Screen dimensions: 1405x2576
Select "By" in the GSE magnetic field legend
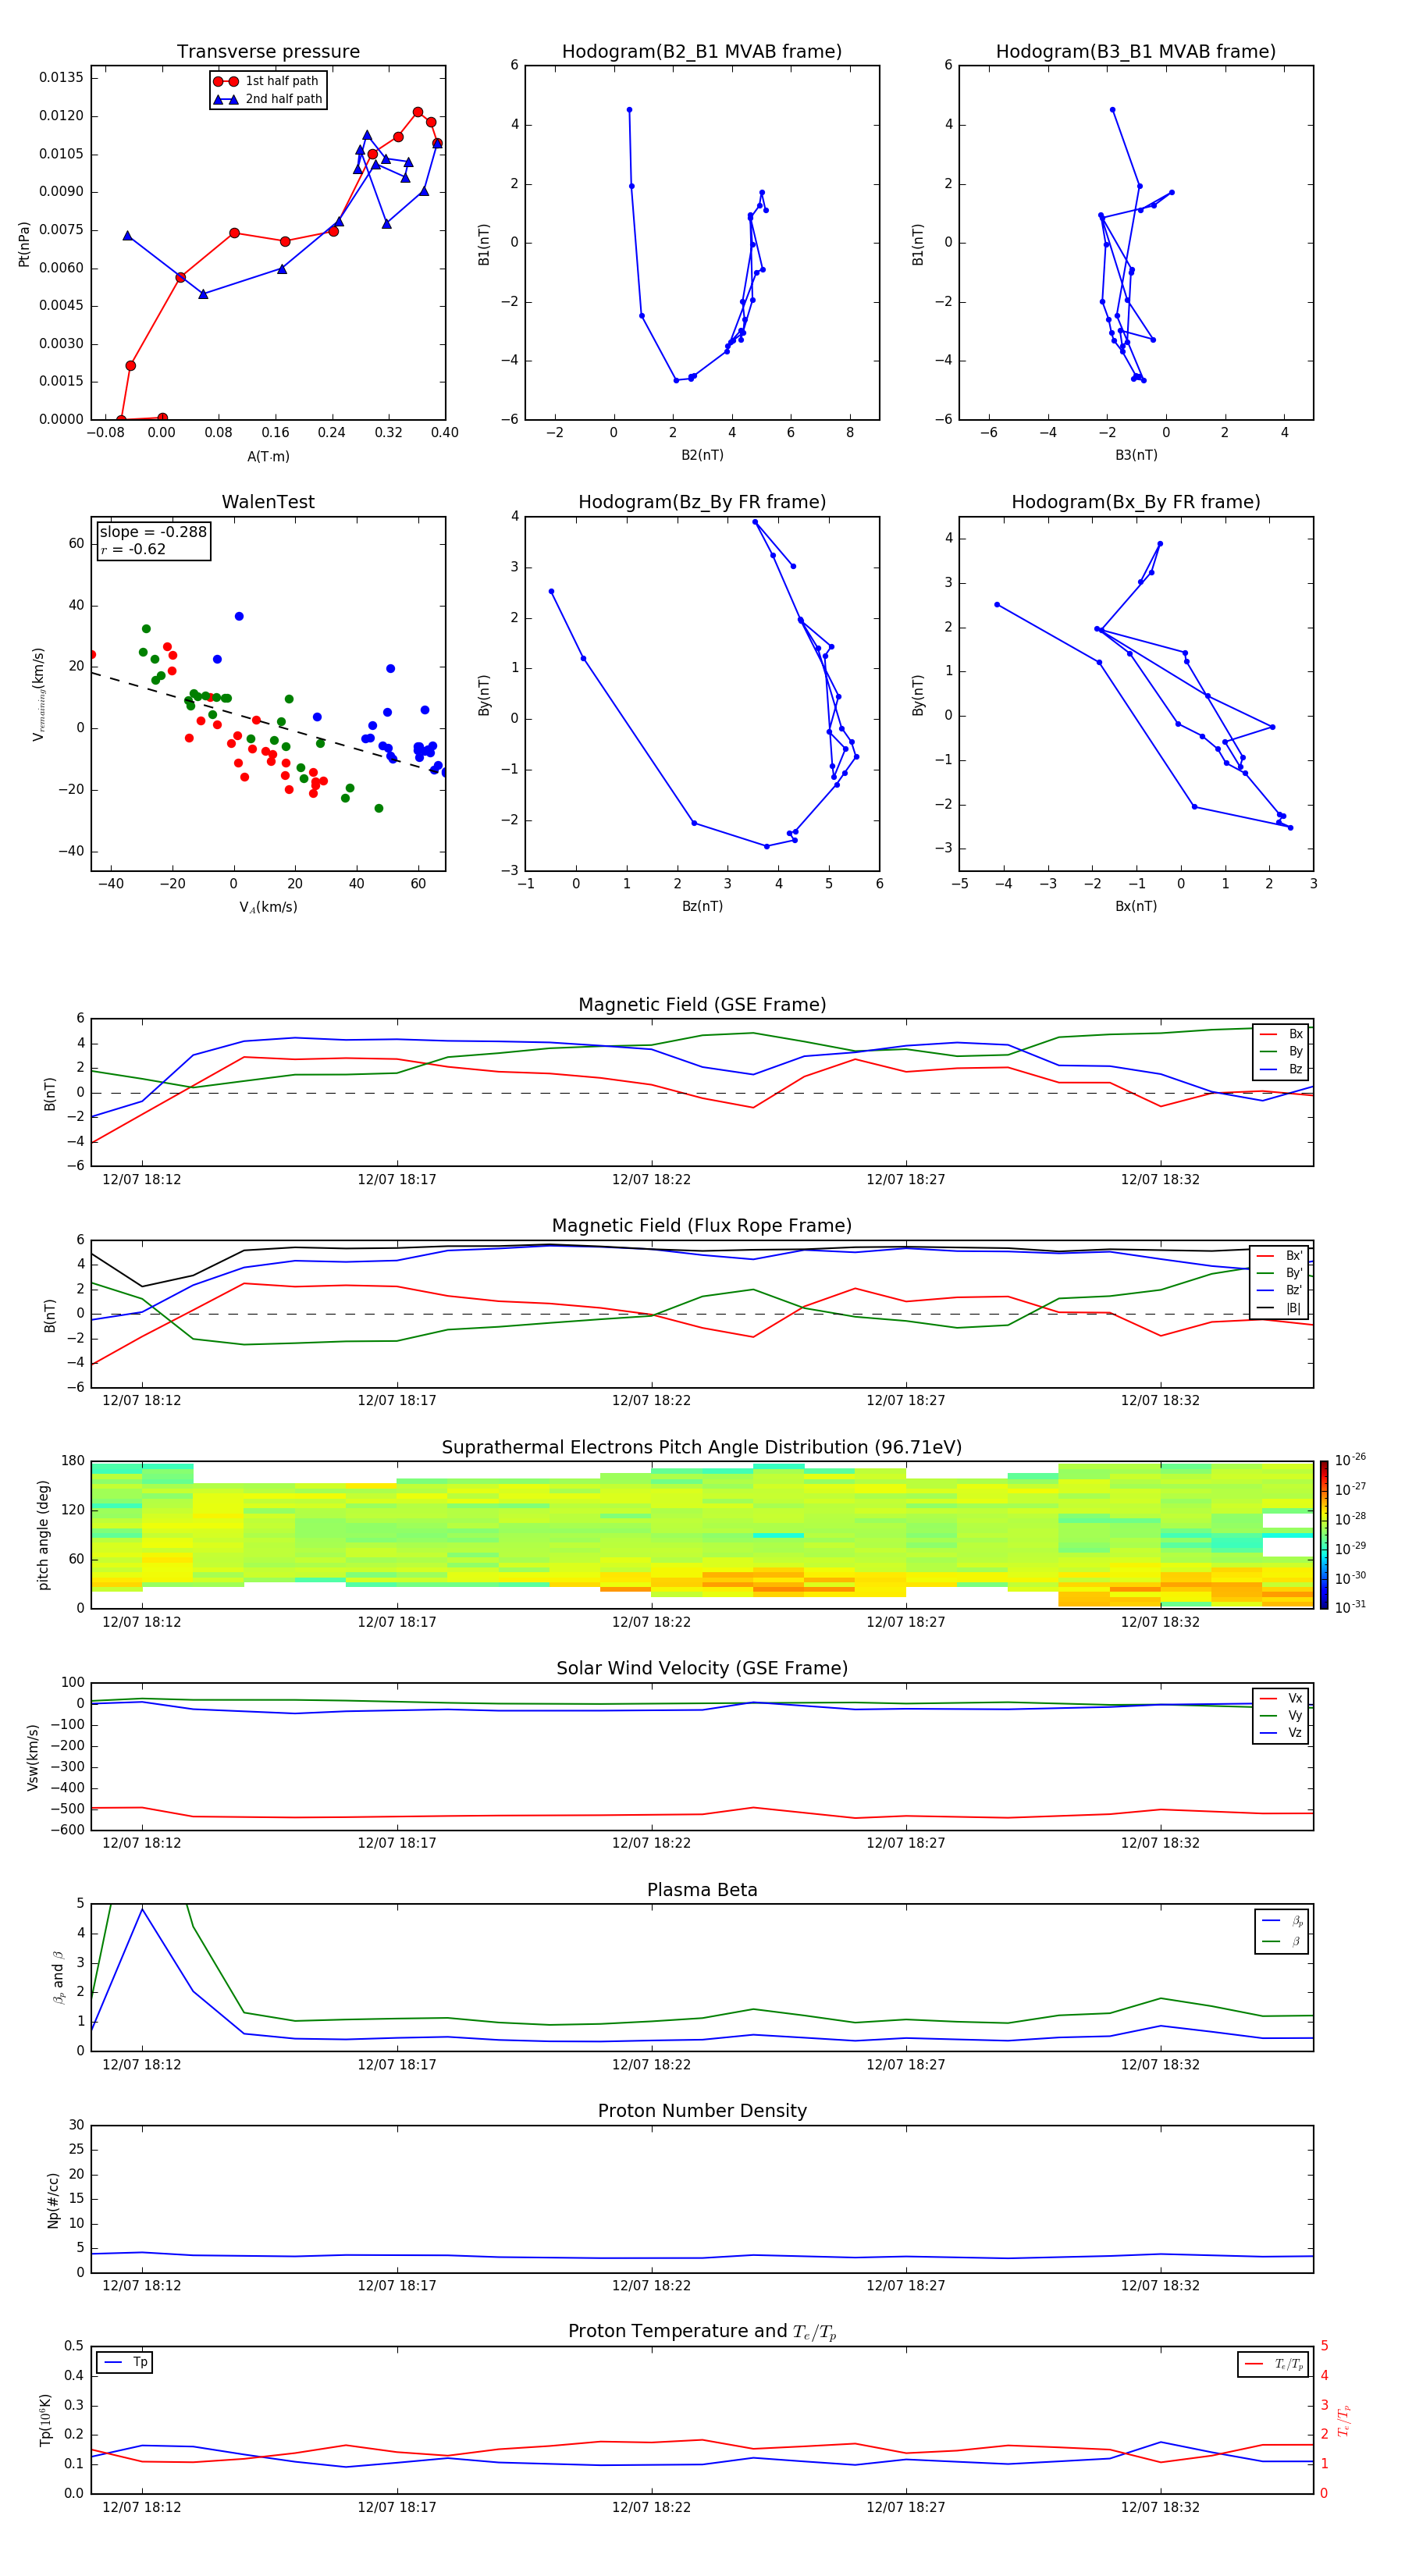[1281, 1052]
